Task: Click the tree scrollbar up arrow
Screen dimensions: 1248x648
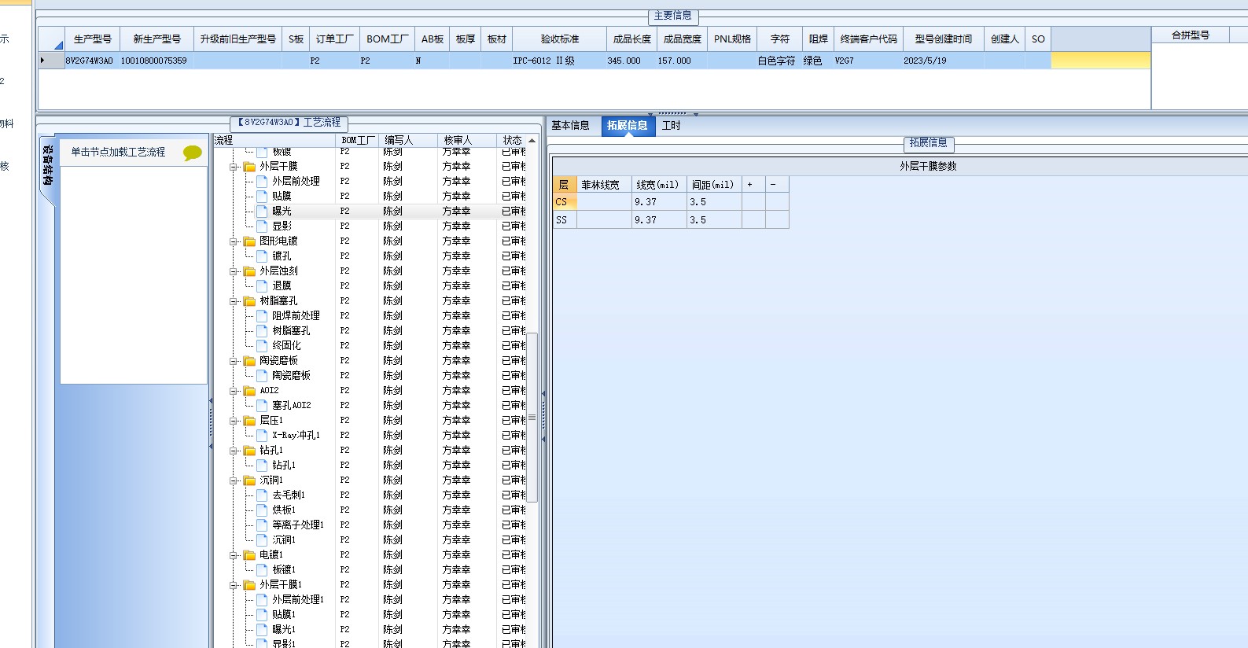Action: coord(532,140)
